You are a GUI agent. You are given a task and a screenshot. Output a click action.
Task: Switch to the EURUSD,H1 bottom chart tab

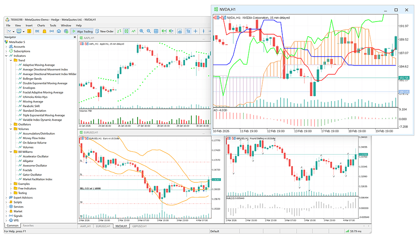click(103, 226)
